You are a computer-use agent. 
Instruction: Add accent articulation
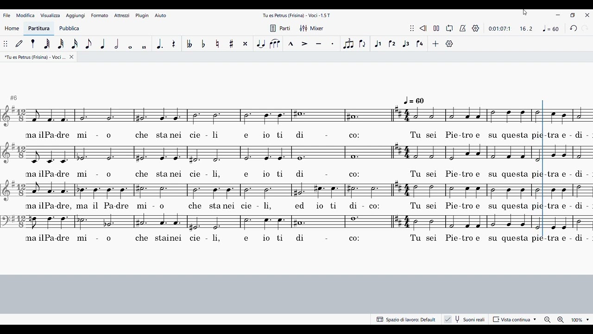point(304,44)
